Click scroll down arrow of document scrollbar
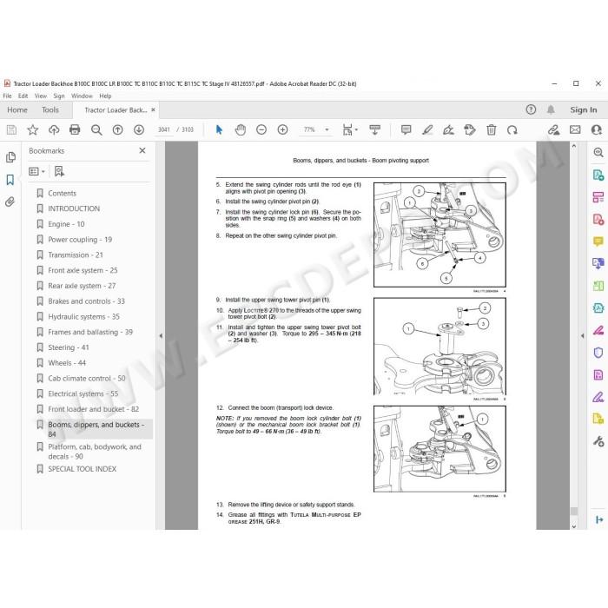 (x=574, y=525)
